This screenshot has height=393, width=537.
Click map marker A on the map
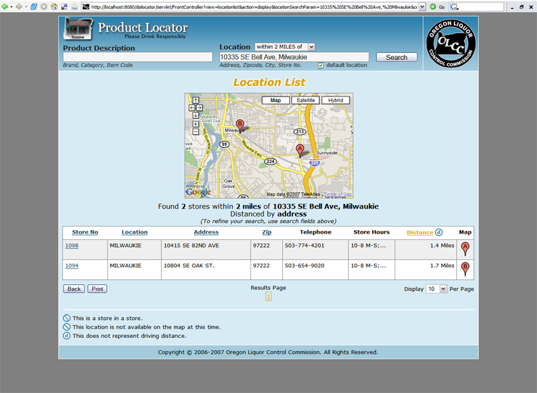300,150
